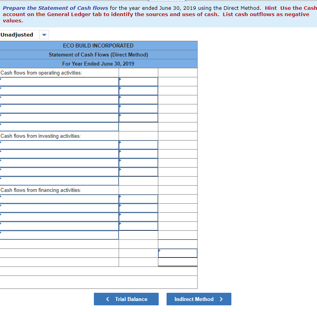This screenshot has width=317, height=312.
Task: Navigate to the Trial Balance tab
Action: (126, 299)
